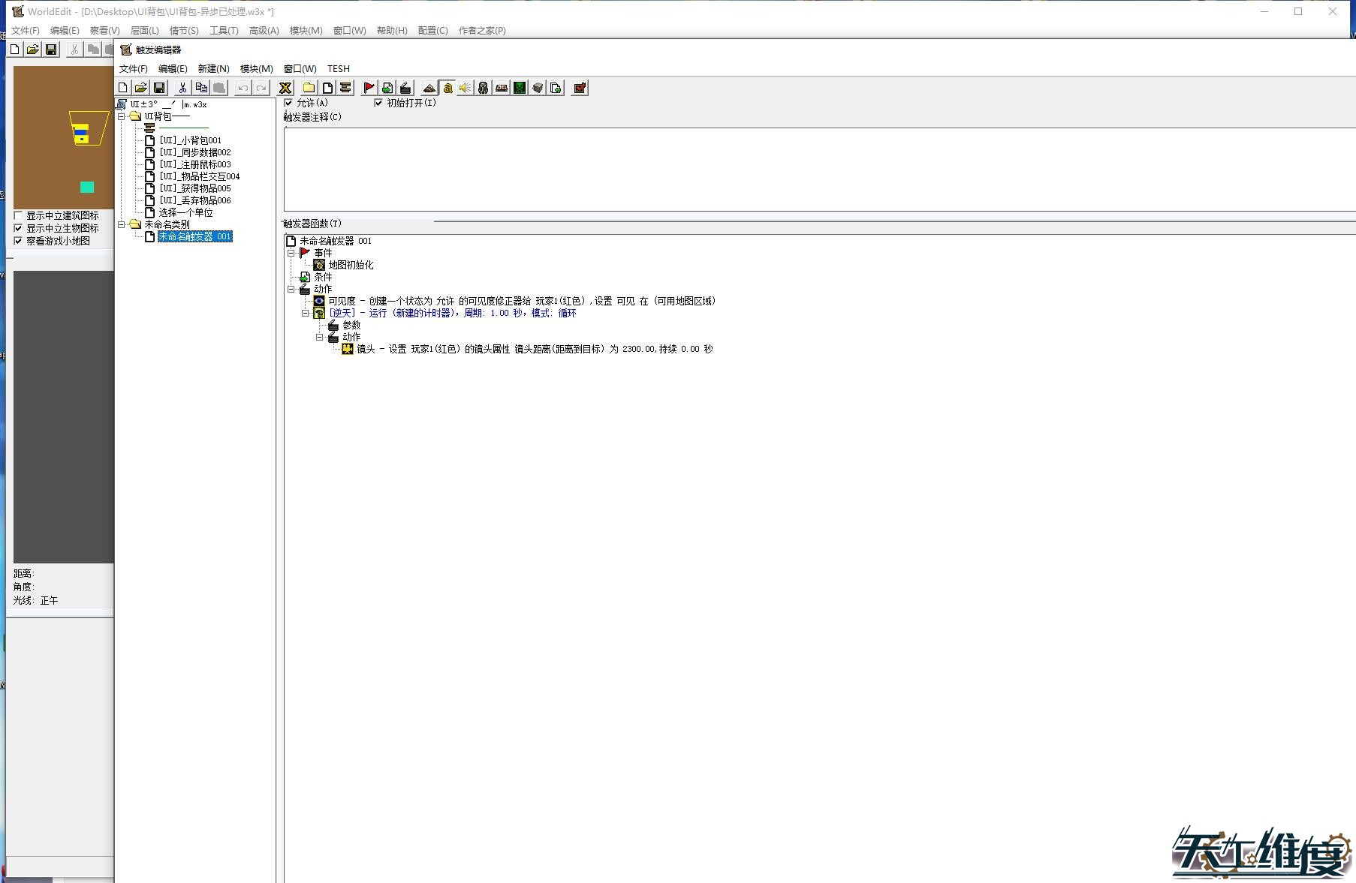Enable 显示中立建筑图标 checkbox
This screenshot has width=1356, height=883.
18,215
